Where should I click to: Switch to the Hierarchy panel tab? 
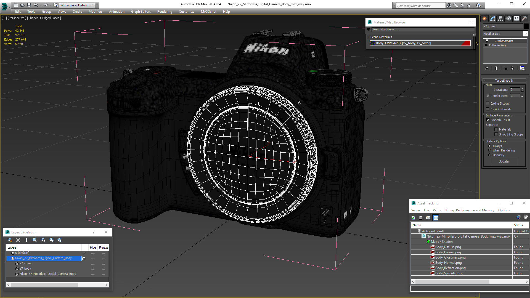coord(500,18)
